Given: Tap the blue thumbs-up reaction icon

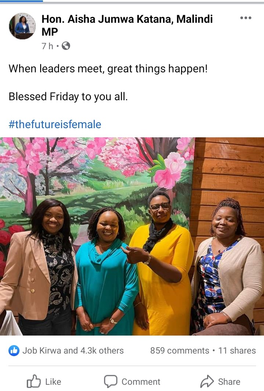Looking at the screenshot, I should [14, 351].
